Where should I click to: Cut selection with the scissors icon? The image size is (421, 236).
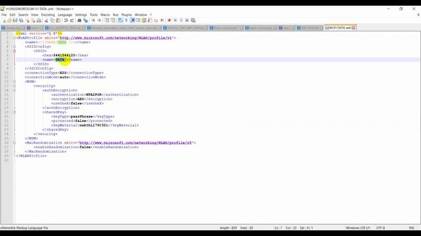click(46, 20)
